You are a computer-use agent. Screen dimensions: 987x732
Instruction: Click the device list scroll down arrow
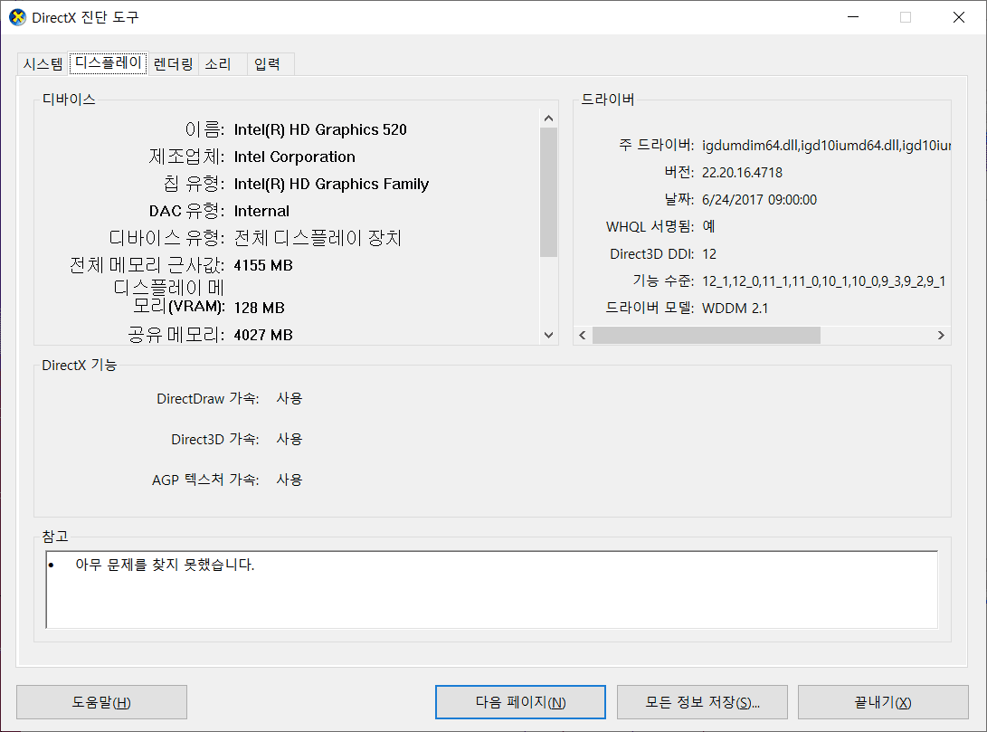548,335
